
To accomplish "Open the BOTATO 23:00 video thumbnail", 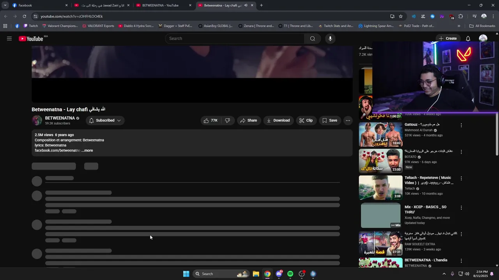I will point(380,161).
